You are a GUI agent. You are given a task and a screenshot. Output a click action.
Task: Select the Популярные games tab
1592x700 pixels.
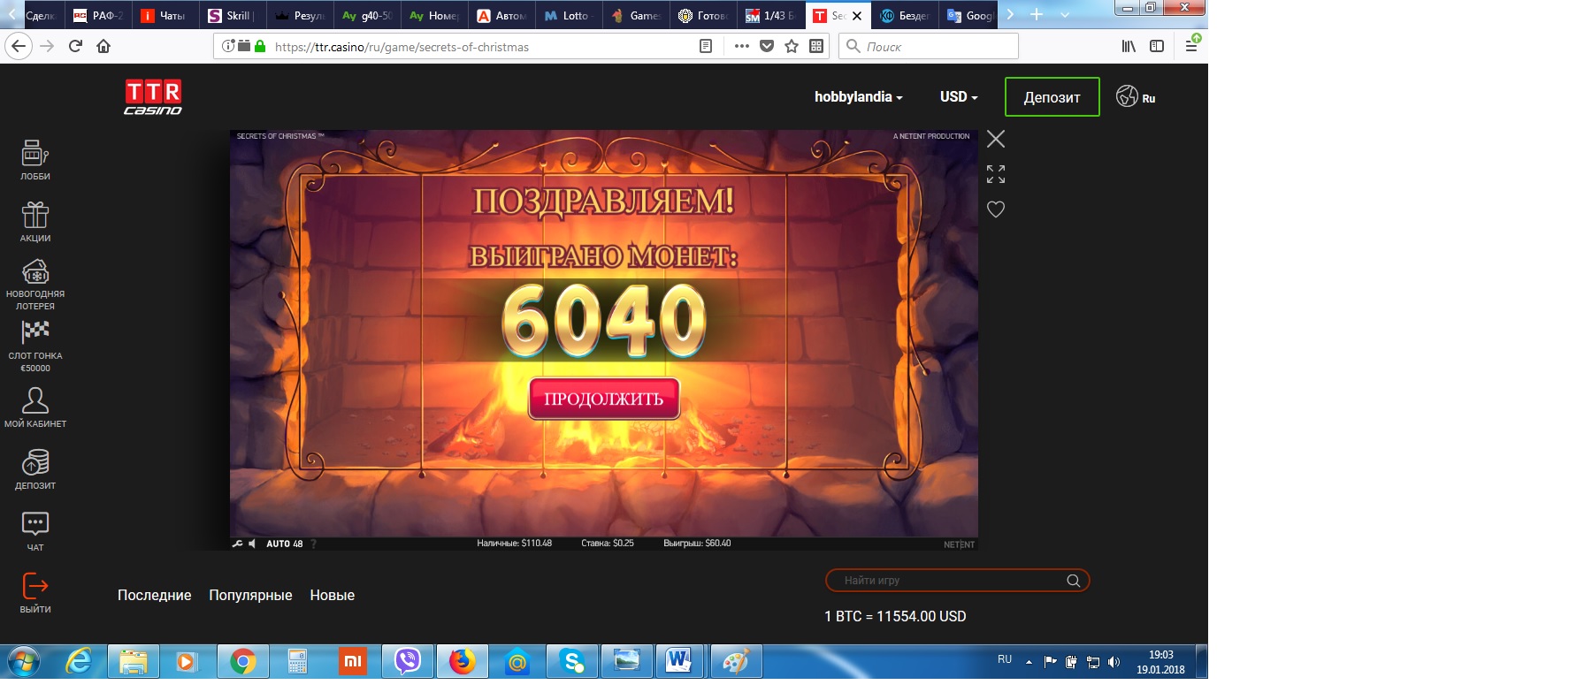point(250,596)
